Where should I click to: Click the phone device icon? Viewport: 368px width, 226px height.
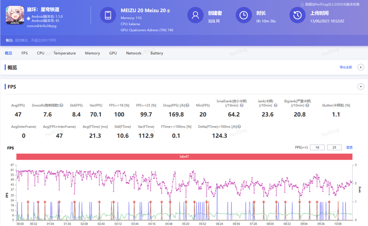click(108, 15)
